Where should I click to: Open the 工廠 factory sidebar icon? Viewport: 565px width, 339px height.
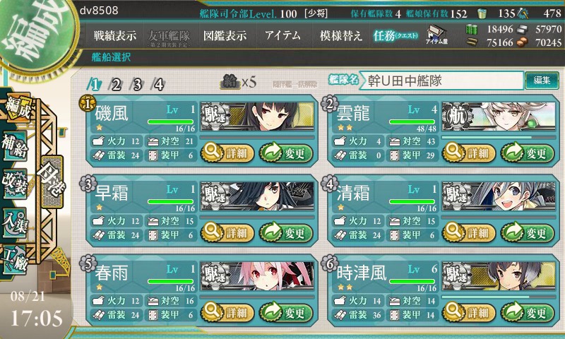coord(14,259)
